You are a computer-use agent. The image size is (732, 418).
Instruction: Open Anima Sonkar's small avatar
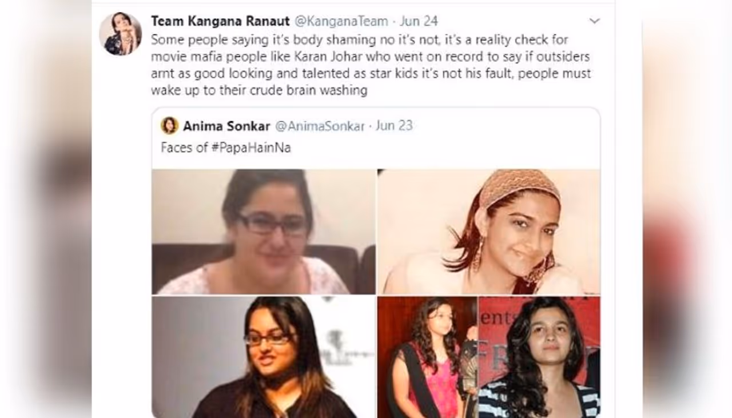click(x=169, y=125)
